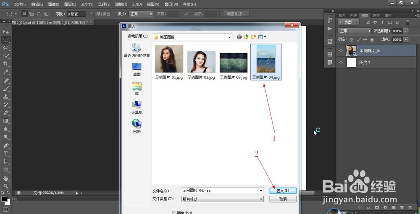Toggle the 图像序列 checkbox
Viewport: 420px width, 214px height.
coord(174,213)
